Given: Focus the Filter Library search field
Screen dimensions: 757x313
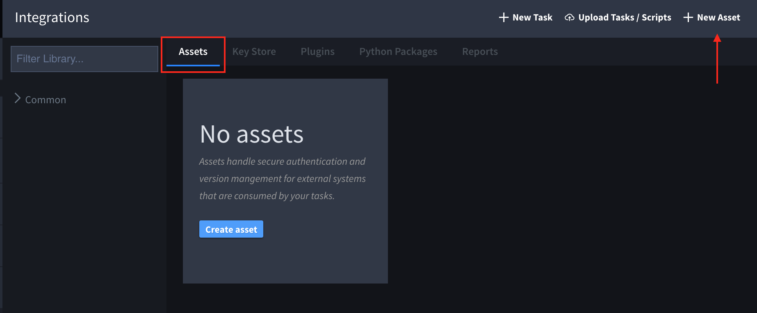Looking at the screenshot, I should click(x=84, y=59).
